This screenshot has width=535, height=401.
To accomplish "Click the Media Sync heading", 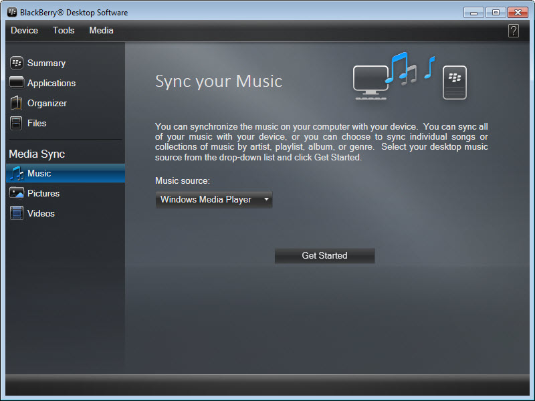I will (37, 154).
